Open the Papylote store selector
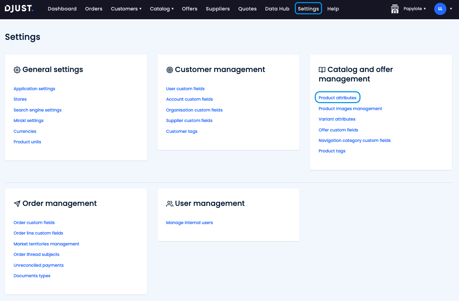The height and width of the screenshot is (301, 459). tap(414, 9)
